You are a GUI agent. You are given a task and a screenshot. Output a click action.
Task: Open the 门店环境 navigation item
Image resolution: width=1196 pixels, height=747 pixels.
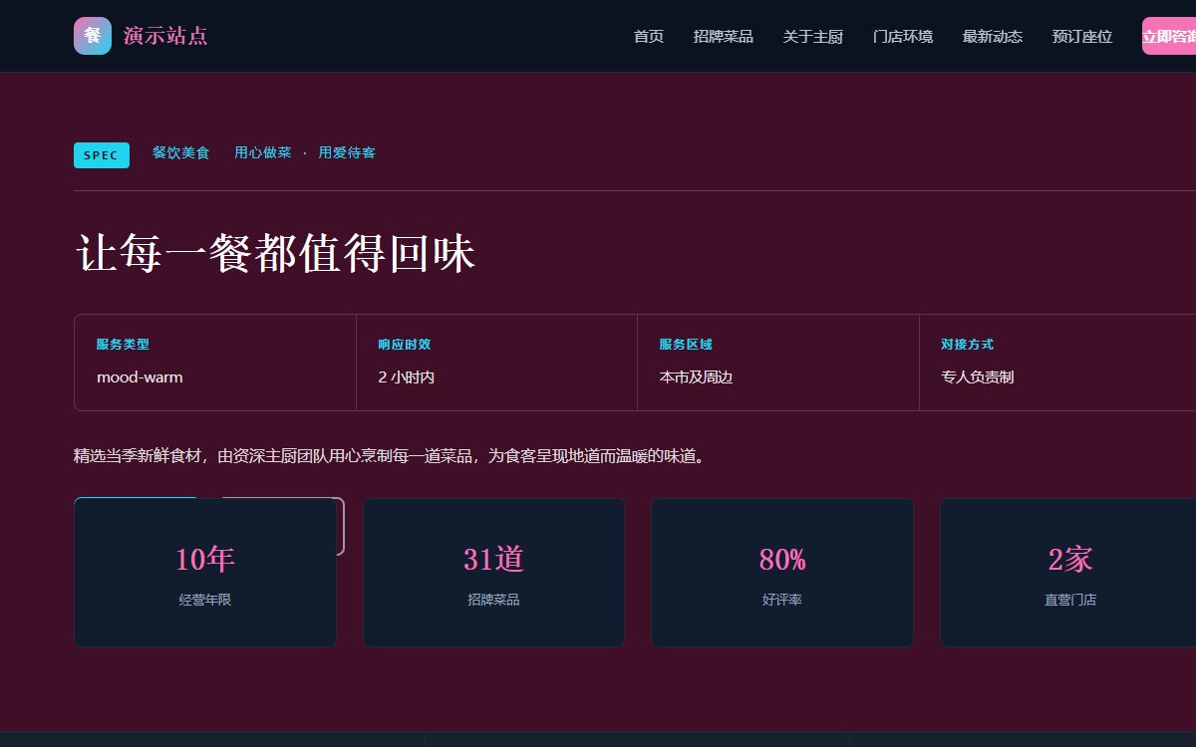click(x=903, y=37)
